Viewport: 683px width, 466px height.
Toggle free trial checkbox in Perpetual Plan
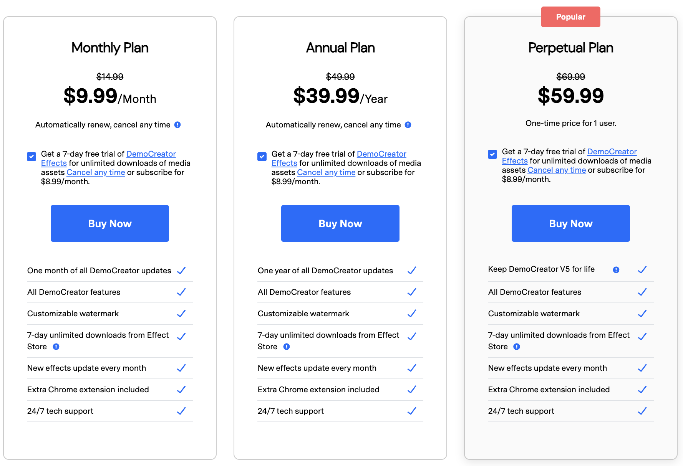(492, 154)
